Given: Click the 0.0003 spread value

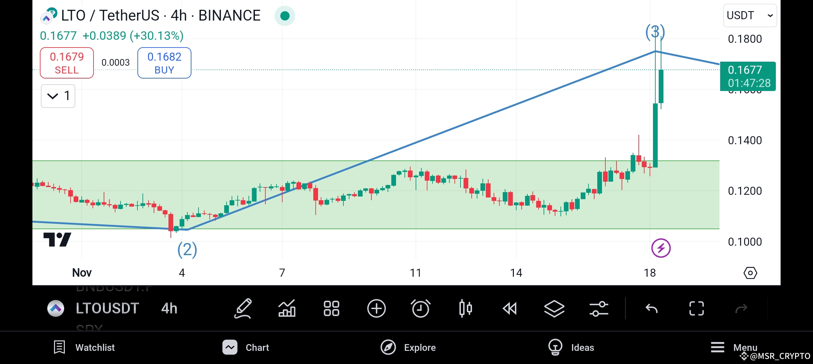Looking at the screenshot, I should (x=115, y=63).
